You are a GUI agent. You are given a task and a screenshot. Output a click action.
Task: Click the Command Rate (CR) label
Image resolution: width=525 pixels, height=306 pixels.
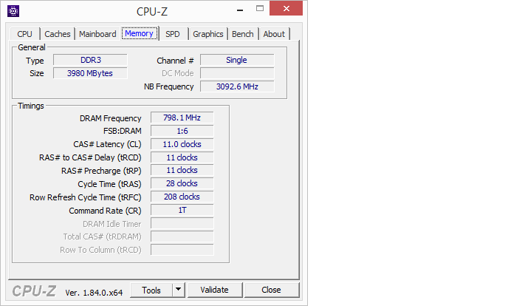coord(105,211)
